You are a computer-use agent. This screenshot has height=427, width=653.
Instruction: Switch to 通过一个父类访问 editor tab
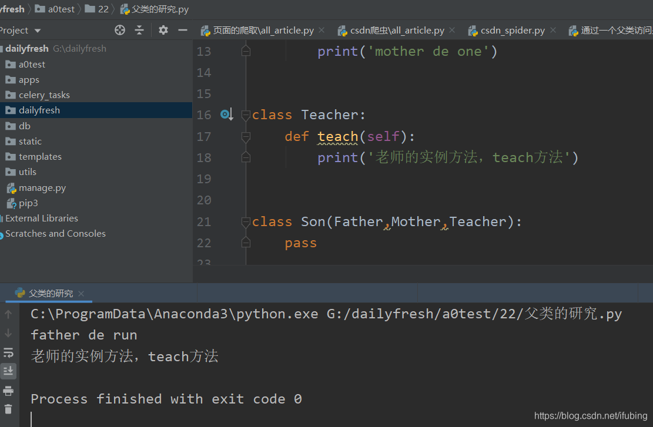[611, 31]
